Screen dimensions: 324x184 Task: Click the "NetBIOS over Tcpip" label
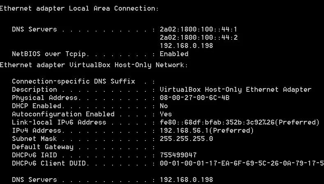[51, 54]
